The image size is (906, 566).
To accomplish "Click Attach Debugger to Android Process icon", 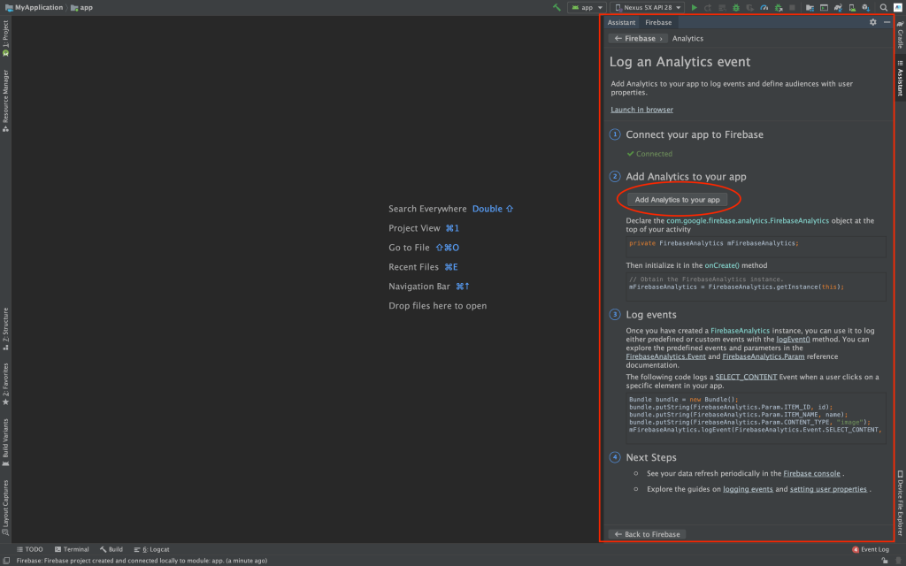I will 779,7.
